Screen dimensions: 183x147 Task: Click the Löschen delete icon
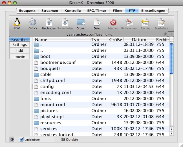(x=113, y=22)
